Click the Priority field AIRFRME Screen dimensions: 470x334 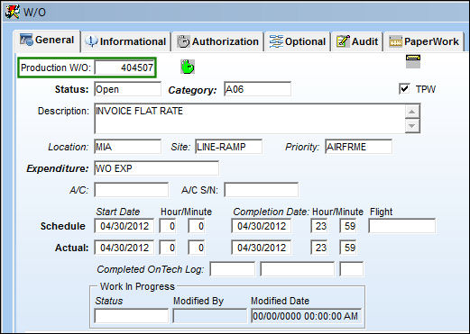(358, 147)
